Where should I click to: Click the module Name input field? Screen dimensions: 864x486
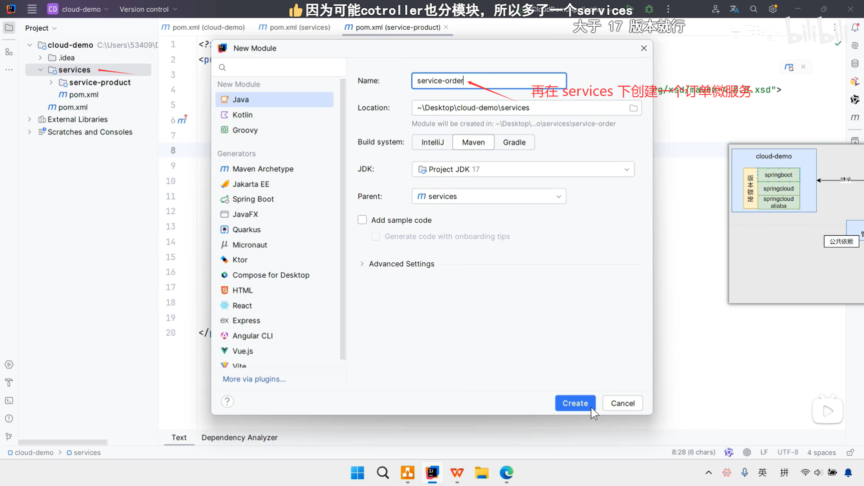[489, 81]
